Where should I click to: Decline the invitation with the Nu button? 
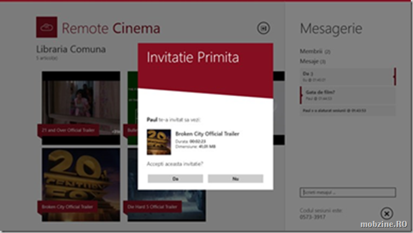click(236, 178)
